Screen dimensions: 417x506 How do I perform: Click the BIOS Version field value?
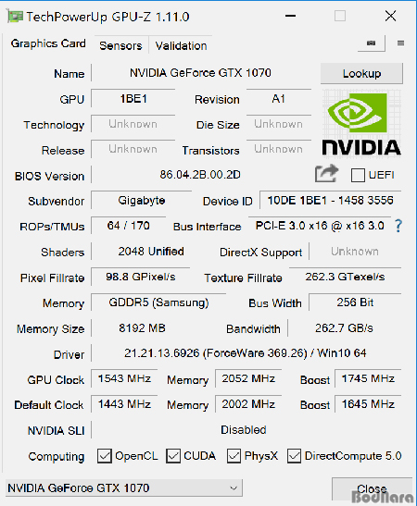(x=200, y=175)
